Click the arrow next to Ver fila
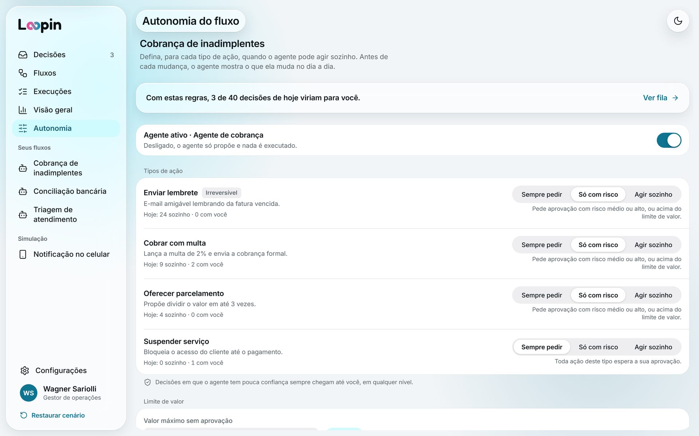The height and width of the screenshot is (436, 699). (675, 98)
